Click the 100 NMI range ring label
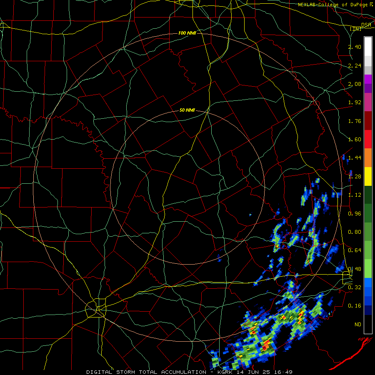The height and width of the screenshot is (375, 375). tap(187, 33)
